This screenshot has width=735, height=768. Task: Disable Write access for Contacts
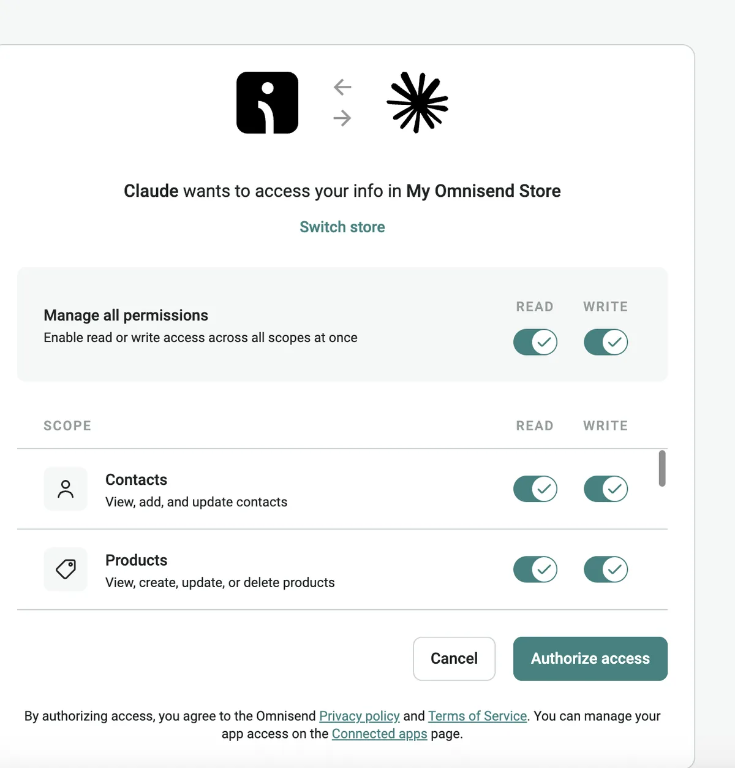pos(606,489)
